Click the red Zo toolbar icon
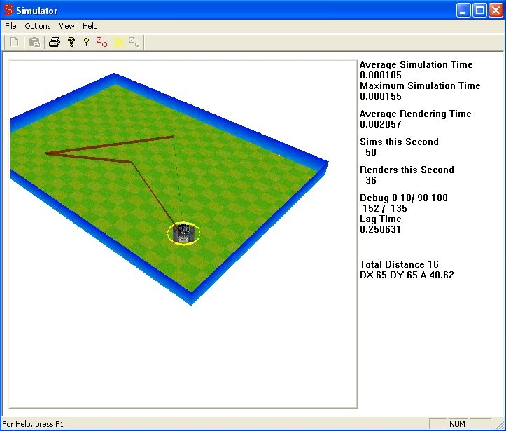The height and width of the screenshot is (431, 506). (102, 43)
